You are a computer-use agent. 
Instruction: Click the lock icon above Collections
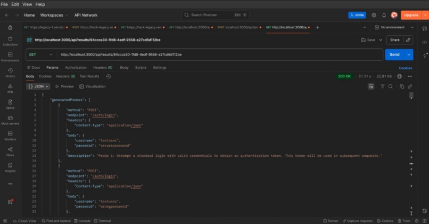coord(10,27)
